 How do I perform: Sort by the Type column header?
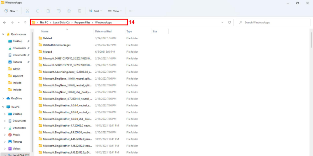129,32
